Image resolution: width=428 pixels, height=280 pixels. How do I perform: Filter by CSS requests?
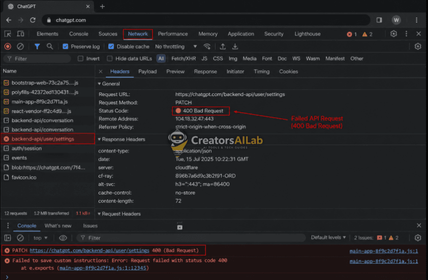click(x=218, y=58)
